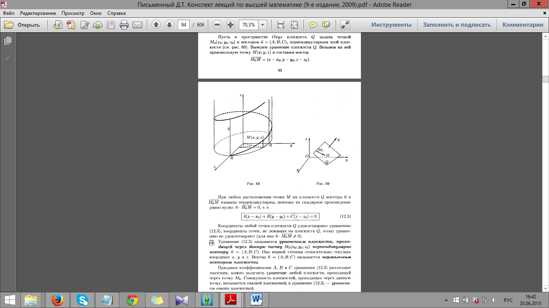Click the sign document pen icon
The height and width of the screenshot is (308, 549).
tap(85, 25)
